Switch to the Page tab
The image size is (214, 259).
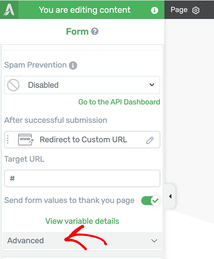click(x=185, y=10)
